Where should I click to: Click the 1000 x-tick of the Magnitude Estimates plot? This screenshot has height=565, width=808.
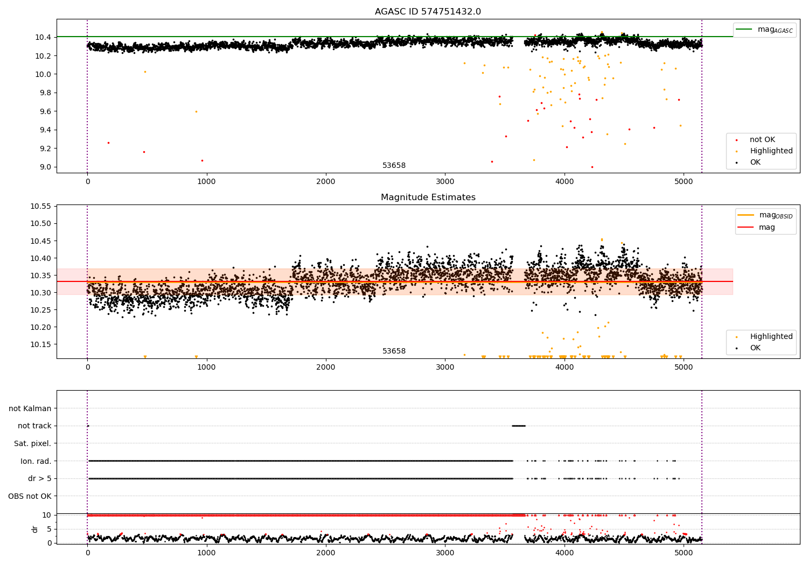pos(206,368)
